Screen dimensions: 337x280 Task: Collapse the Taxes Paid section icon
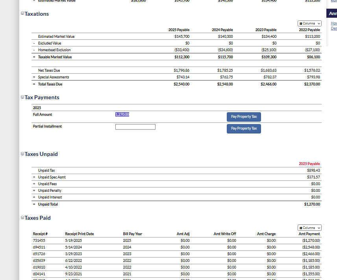[x=22, y=218]
